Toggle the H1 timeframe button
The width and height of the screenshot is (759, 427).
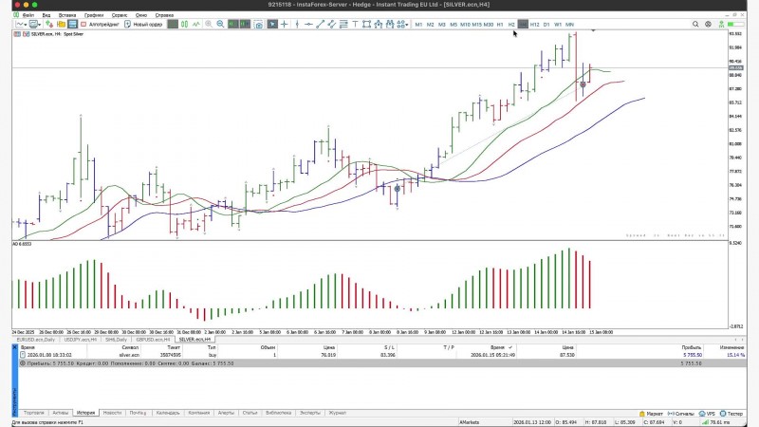pos(500,25)
